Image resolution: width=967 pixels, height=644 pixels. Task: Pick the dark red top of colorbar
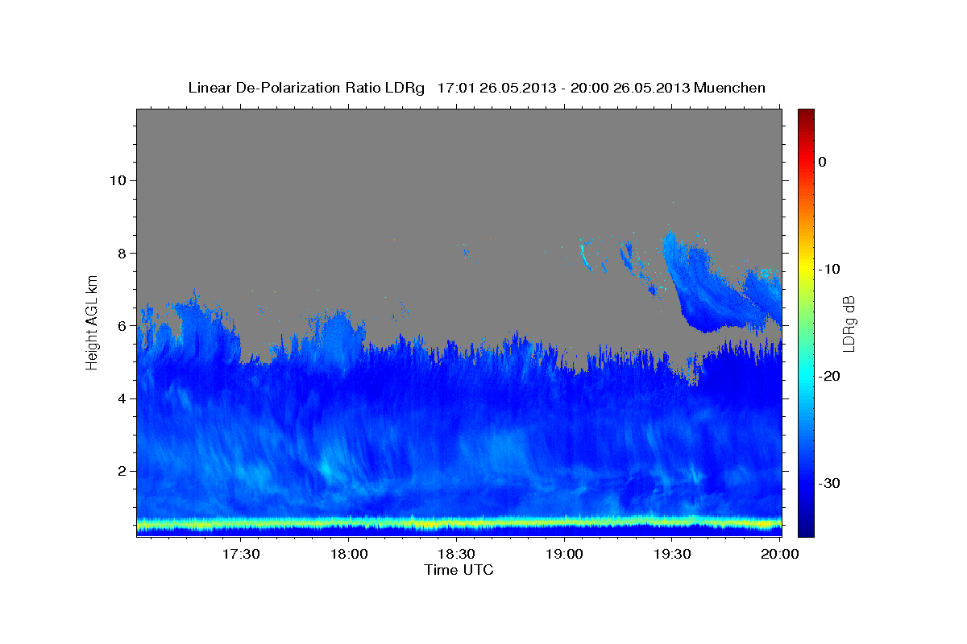tap(806, 114)
